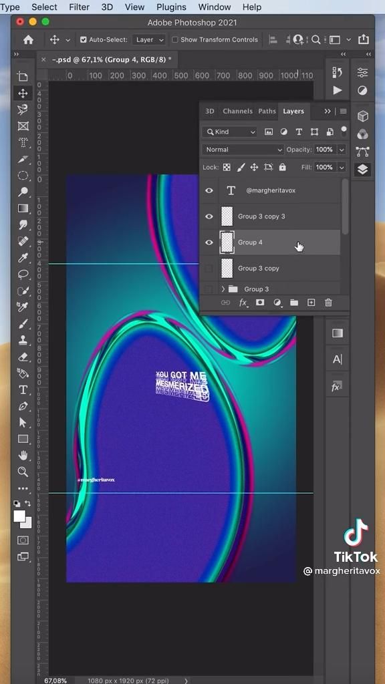Select the Hand tool
The height and width of the screenshot is (684, 385).
(x=23, y=456)
